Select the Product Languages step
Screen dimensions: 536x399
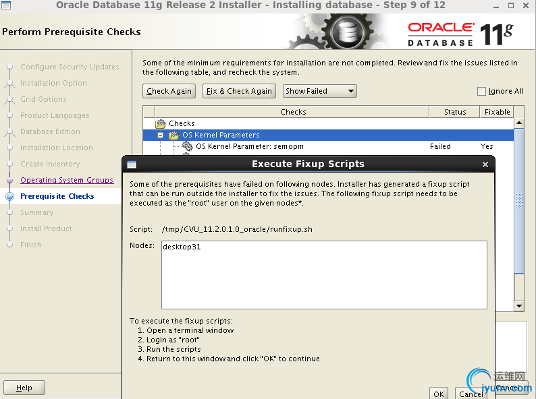pyautogui.click(x=55, y=115)
